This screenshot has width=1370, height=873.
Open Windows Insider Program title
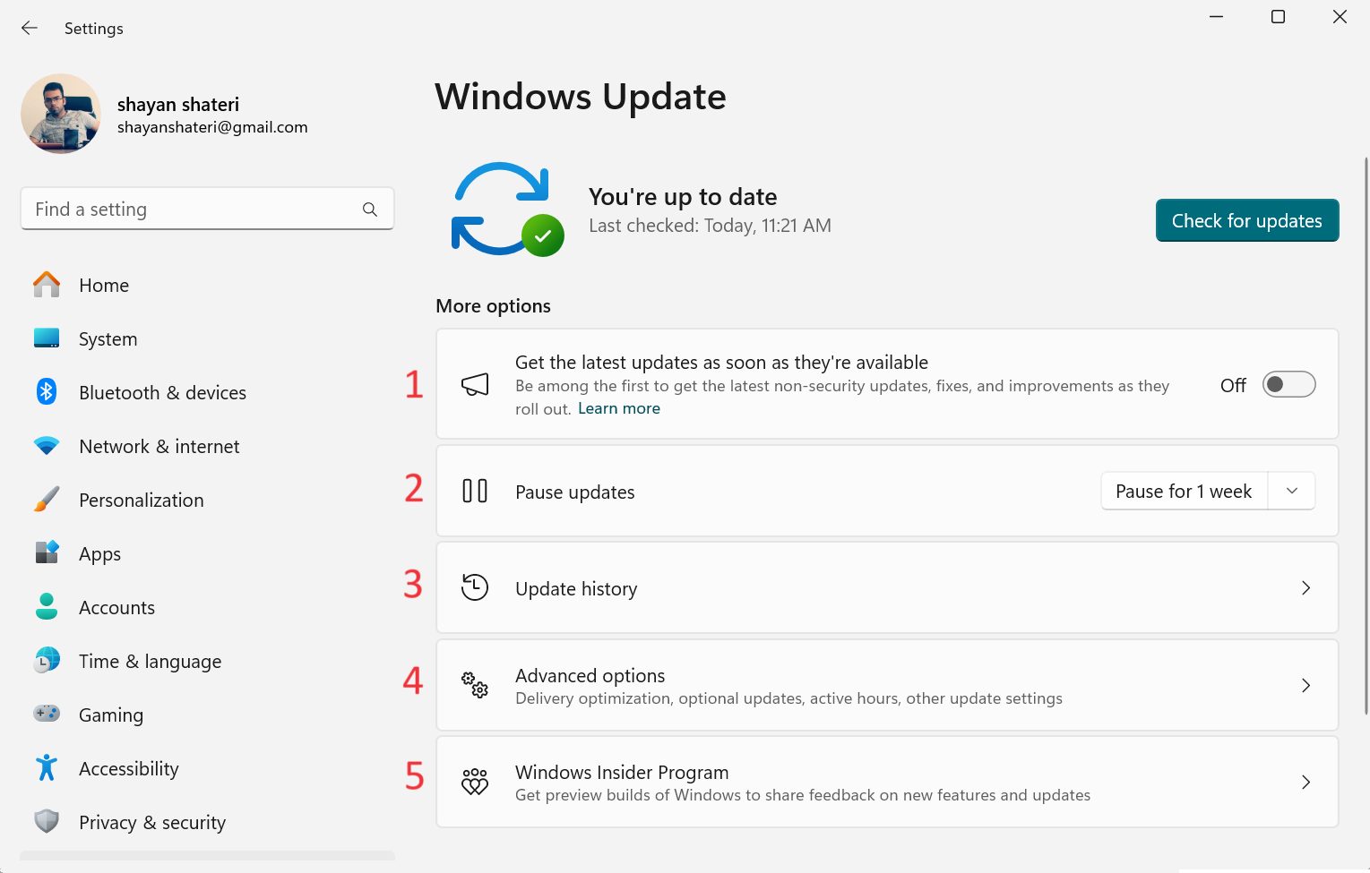(x=622, y=772)
